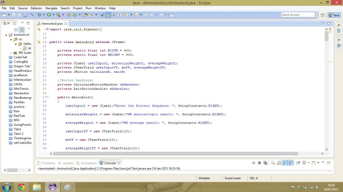Open the File menu
This screenshot has width=343, height=192.
[x=4, y=8]
